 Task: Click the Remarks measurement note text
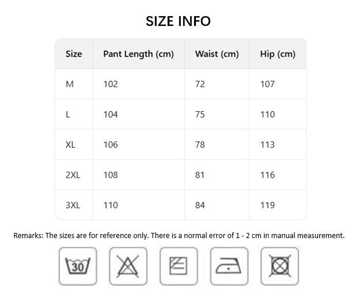coord(179,235)
